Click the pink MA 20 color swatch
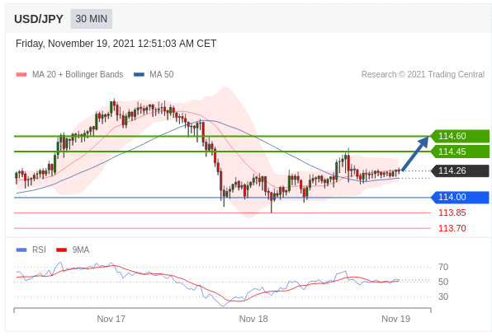Image resolution: width=492 pixels, height=336 pixels. (x=21, y=74)
